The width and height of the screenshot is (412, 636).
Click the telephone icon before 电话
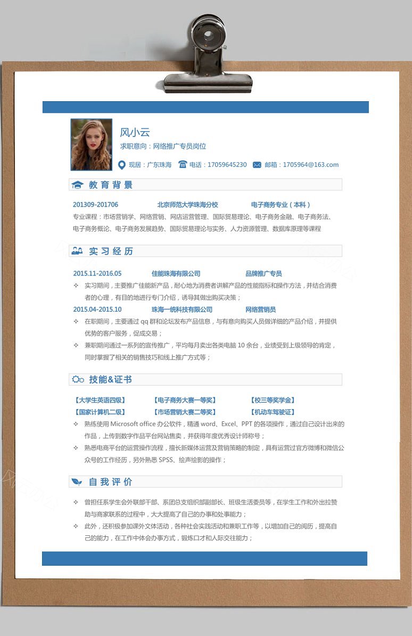pyautogui.click(x=183, y=164)
